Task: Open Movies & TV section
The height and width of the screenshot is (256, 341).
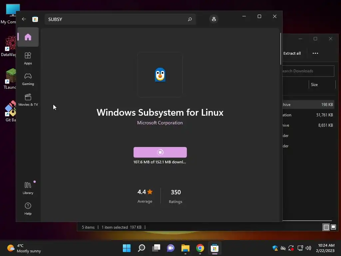Action: [28, 100]
